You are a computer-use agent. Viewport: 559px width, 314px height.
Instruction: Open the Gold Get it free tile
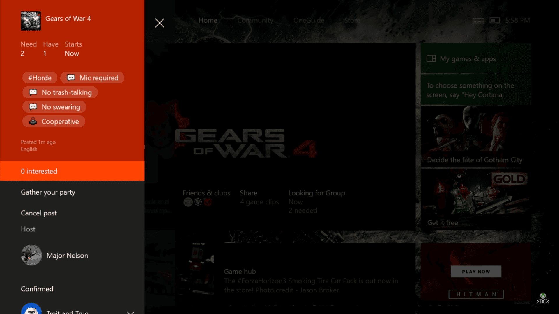476,199
